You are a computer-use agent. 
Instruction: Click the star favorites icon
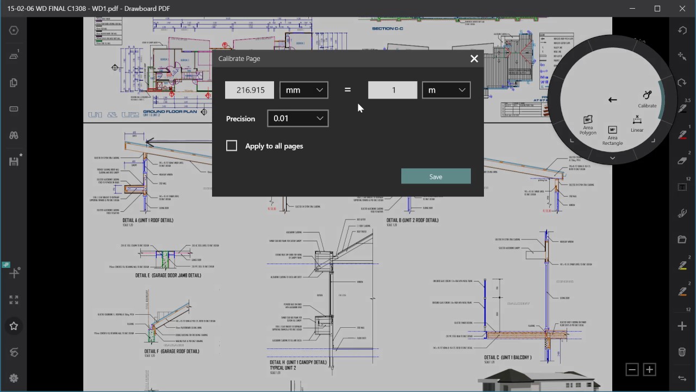tap(14, 326)
